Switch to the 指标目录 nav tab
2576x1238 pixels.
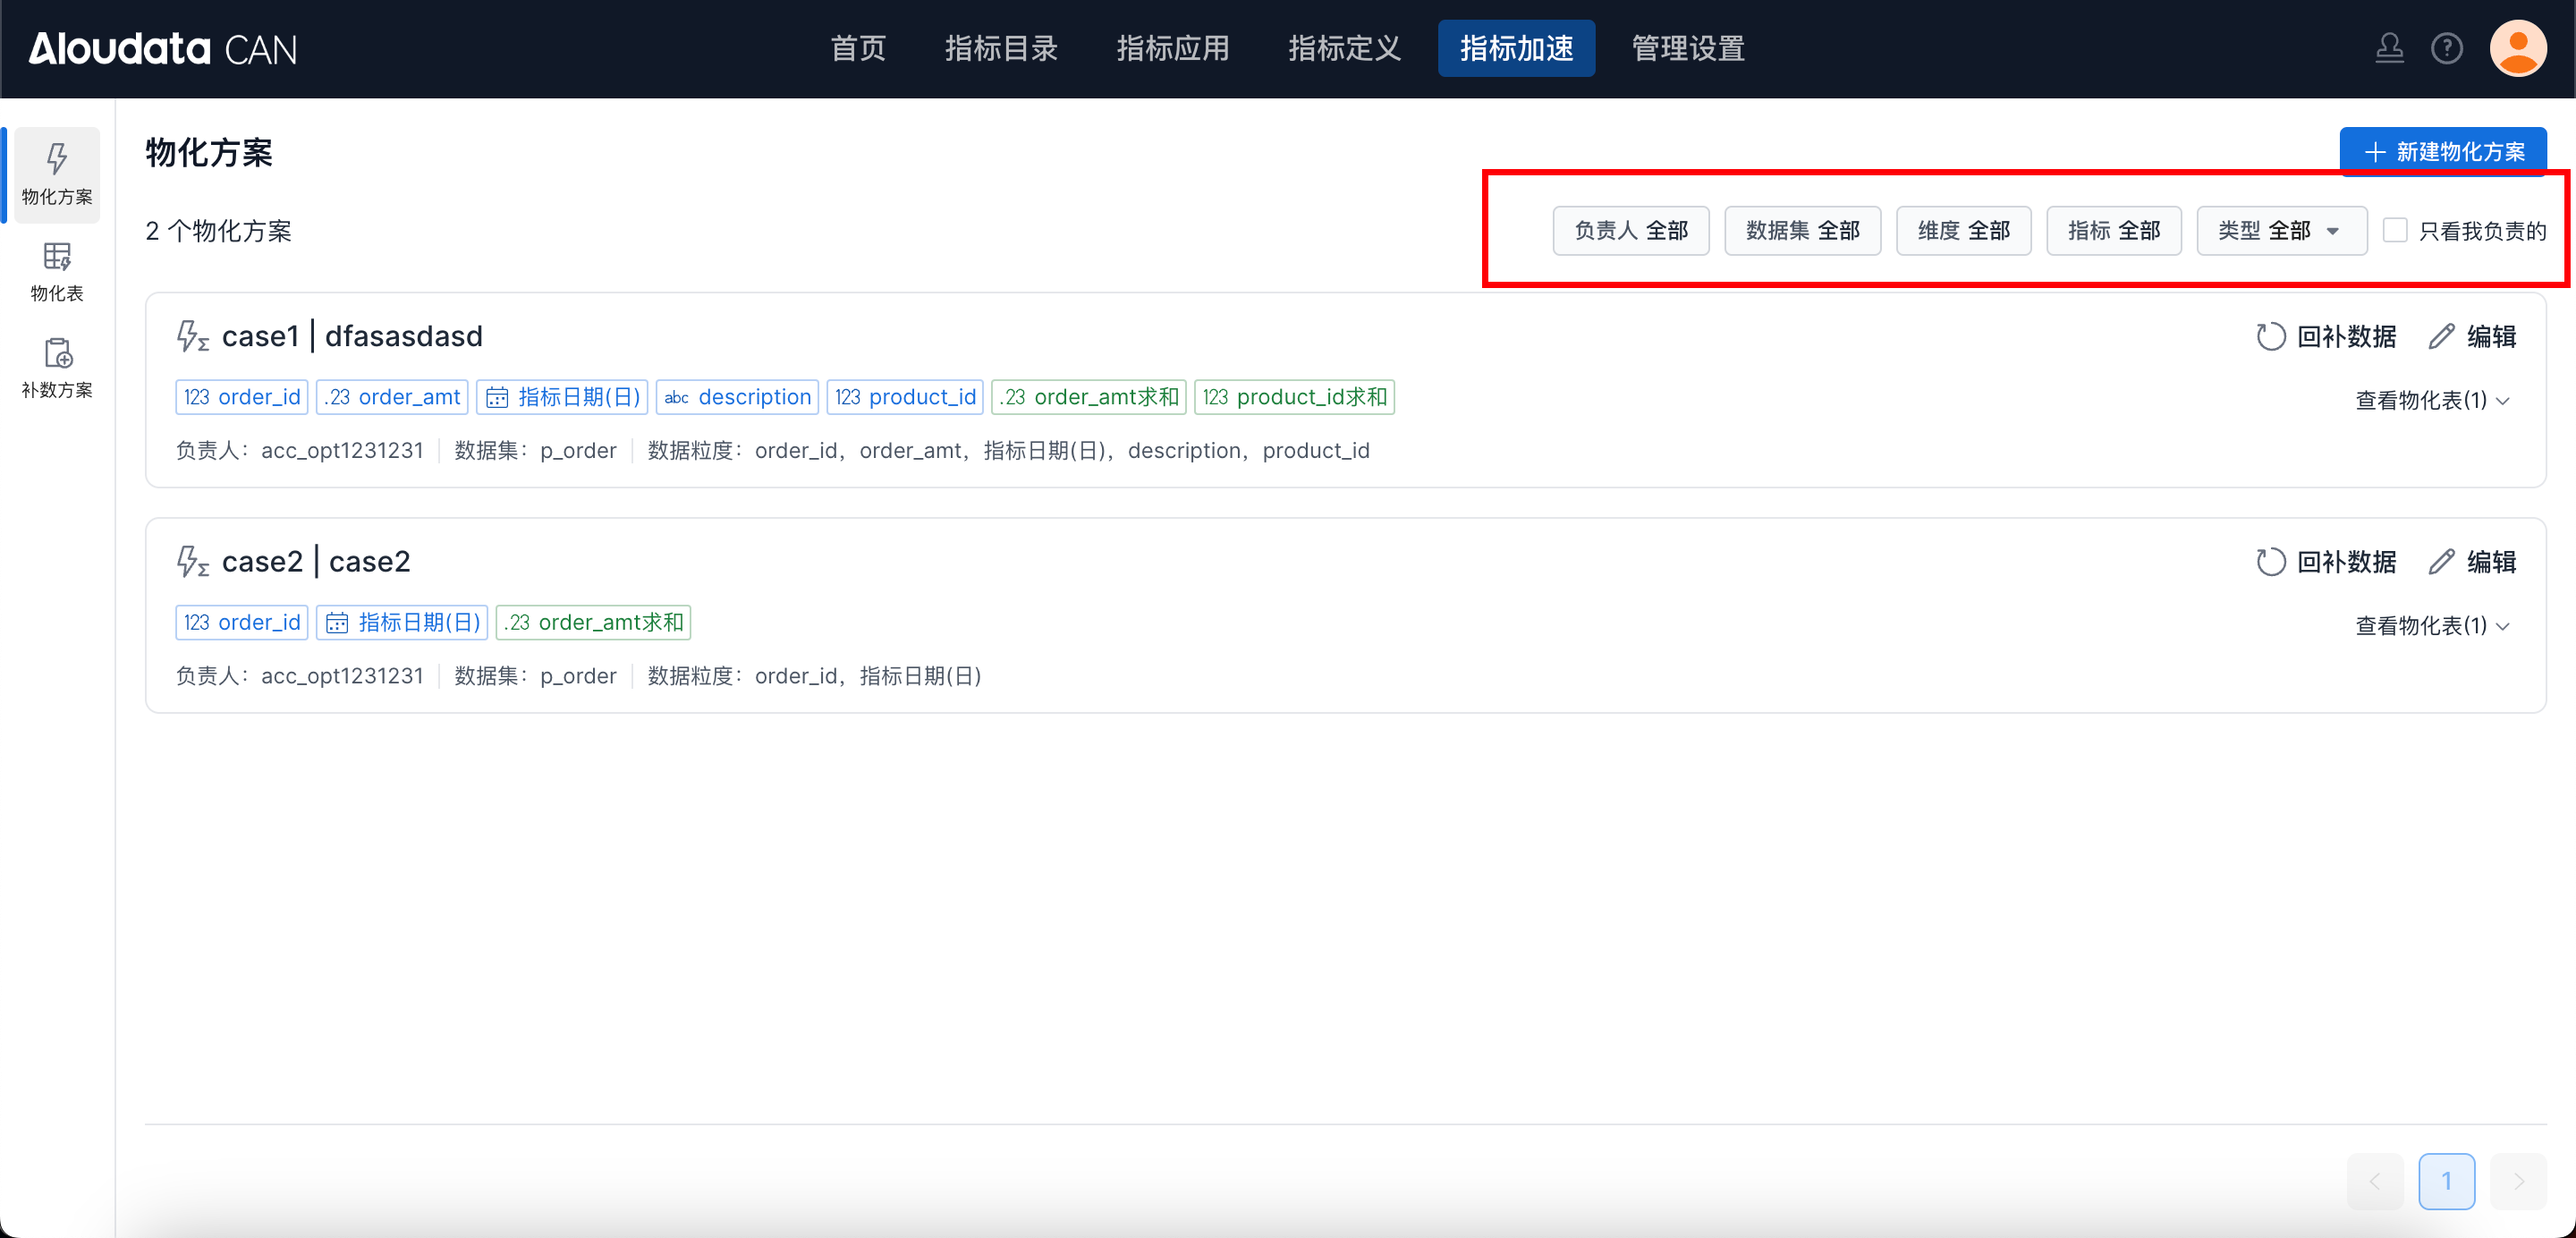click(x=1001, y=48)
